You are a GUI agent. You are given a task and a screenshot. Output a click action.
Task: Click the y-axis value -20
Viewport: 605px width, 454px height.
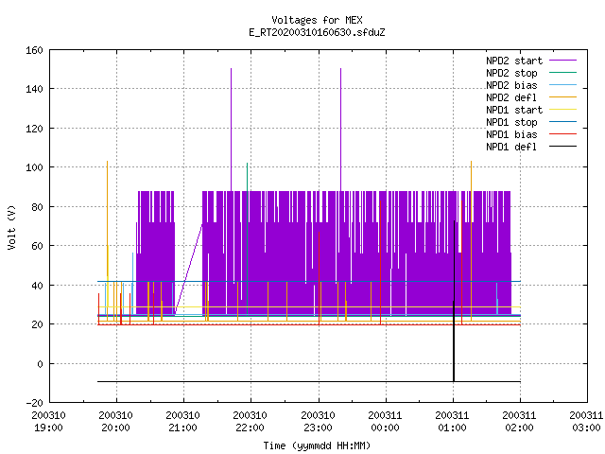click(x=34, y=403)
